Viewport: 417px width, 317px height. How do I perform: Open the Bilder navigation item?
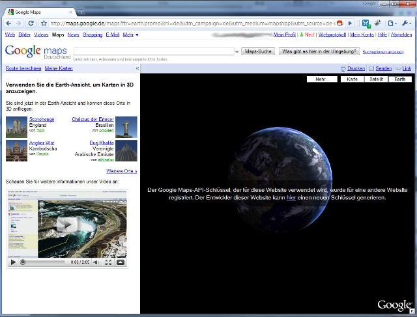click(x=24, y=34)
